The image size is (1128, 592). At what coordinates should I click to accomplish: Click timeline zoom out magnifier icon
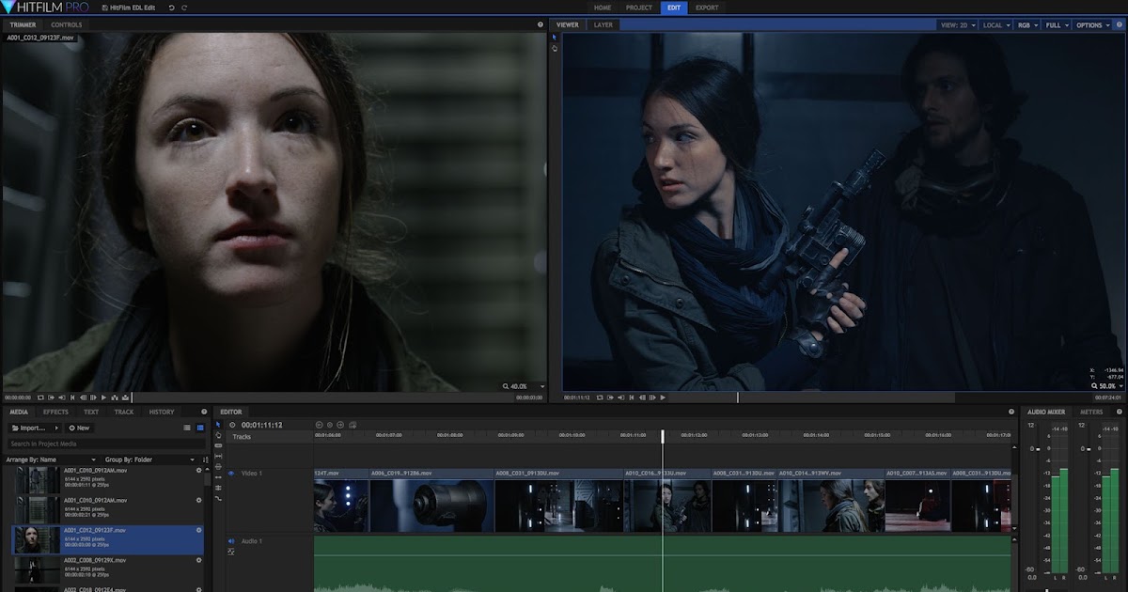coord(319,425)
